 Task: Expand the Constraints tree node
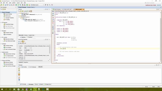(19, 16)
